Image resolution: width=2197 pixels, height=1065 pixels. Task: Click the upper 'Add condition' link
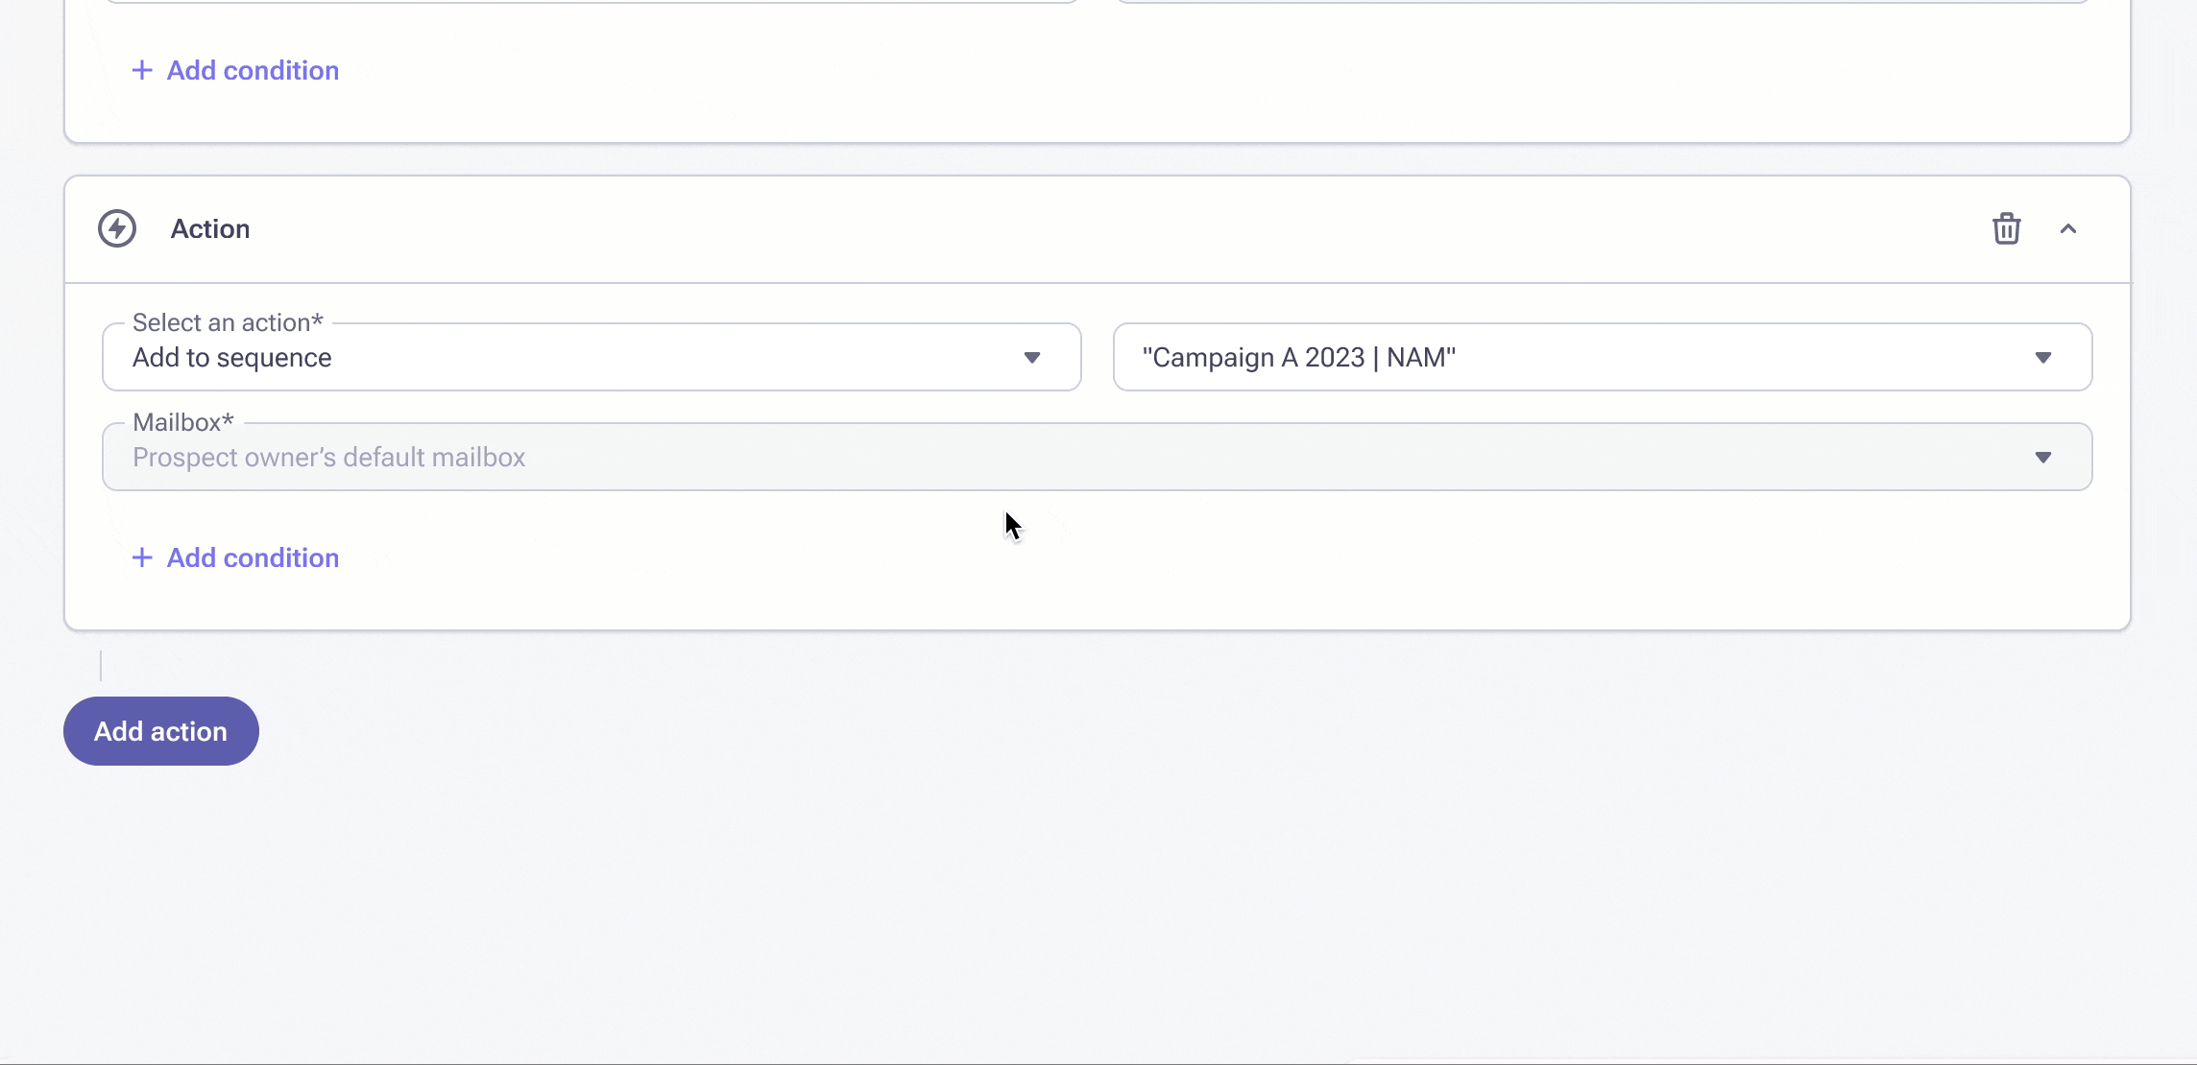tap(253, 70)
